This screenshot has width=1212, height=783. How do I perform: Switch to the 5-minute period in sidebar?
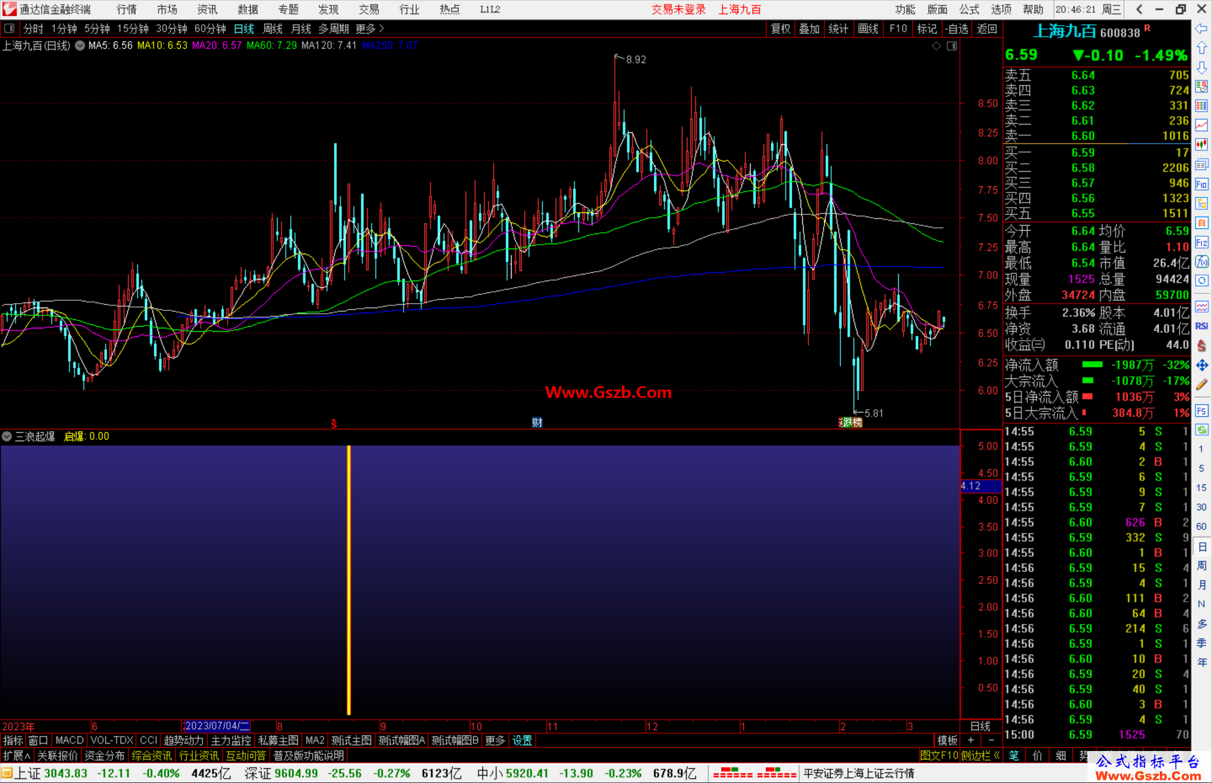(1201, 468)
